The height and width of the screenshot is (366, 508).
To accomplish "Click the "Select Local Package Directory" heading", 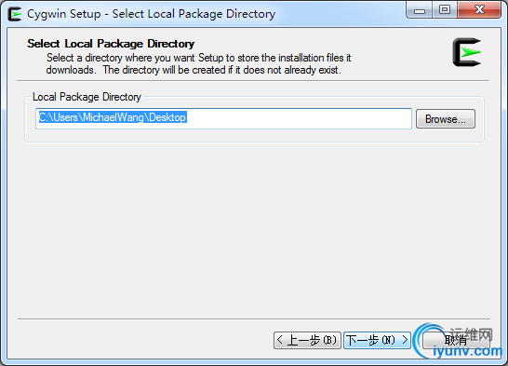I will (111, 44).
